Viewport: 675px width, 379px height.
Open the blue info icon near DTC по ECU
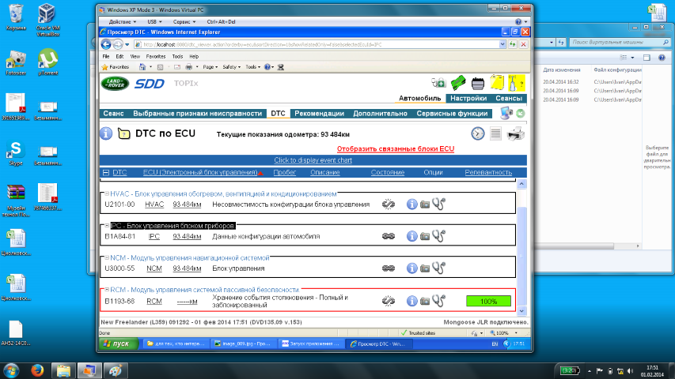point(106,133)
